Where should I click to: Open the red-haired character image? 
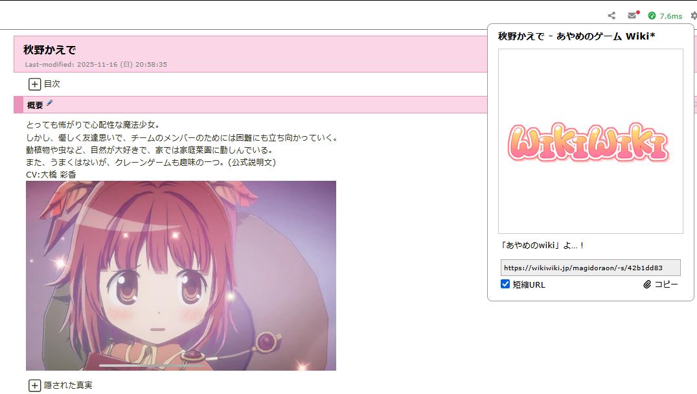point(181,275)
